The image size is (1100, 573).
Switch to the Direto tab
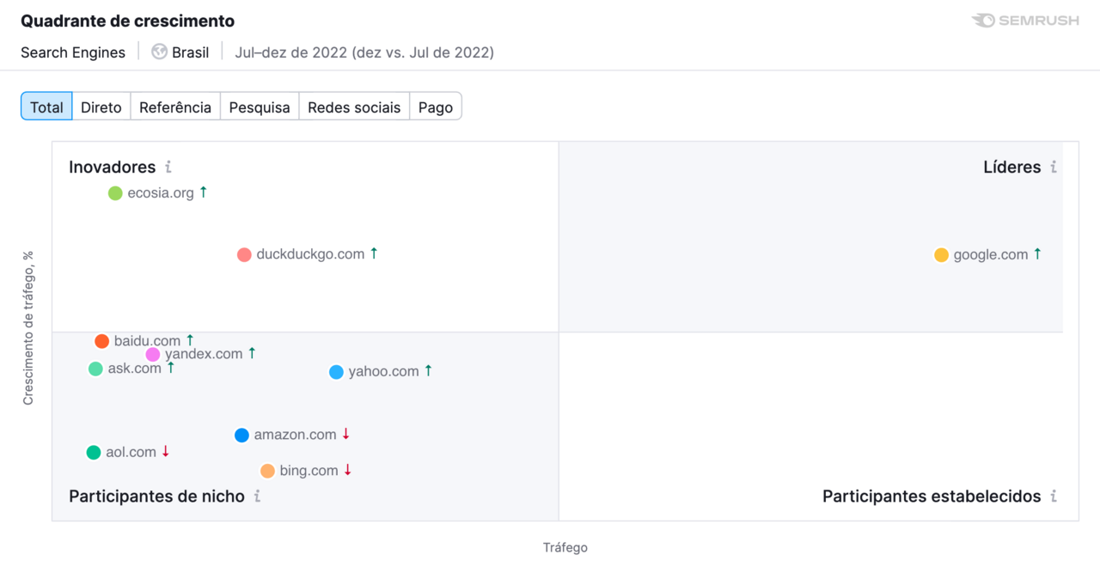point(101,107)
